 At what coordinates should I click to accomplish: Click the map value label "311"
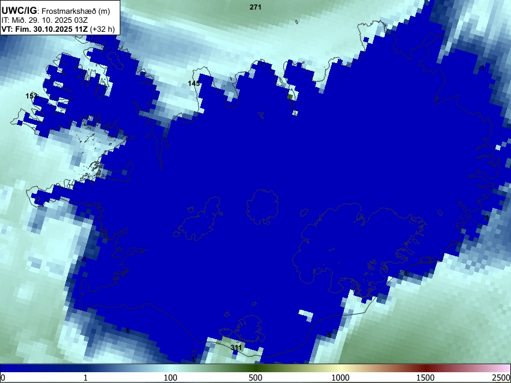coord(236,348)
